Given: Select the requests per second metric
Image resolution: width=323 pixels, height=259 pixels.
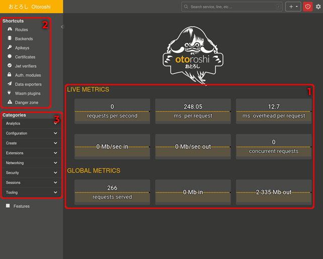Looking at the screenshot, I should click(112, 111).
